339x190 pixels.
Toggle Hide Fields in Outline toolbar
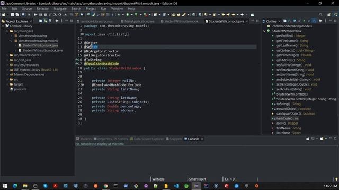(x=295, y=21)
